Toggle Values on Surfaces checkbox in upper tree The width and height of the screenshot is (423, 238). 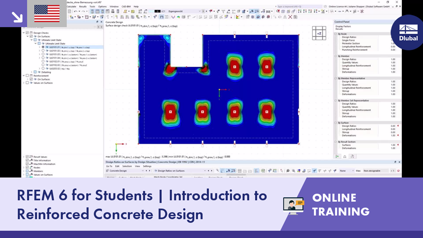tap(27, 83)
